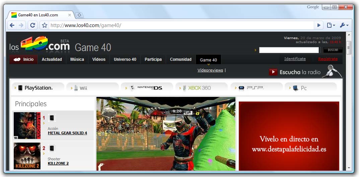The image size is (359, 177).
Task: Click the Killzone 2 cover thumbnail
Action: (27, 156)
